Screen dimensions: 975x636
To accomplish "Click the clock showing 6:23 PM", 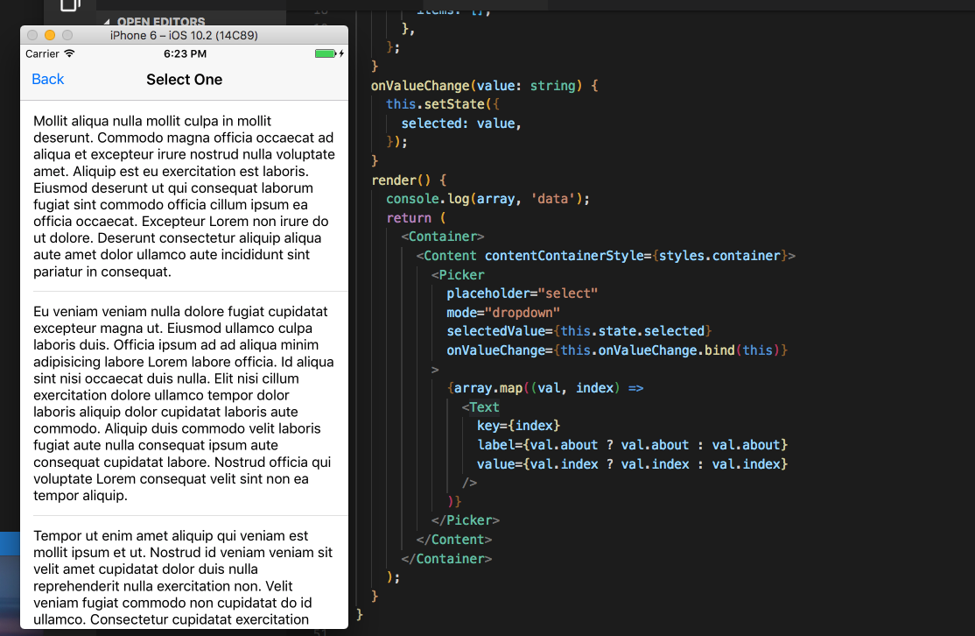I will click(x=184, y=53).
